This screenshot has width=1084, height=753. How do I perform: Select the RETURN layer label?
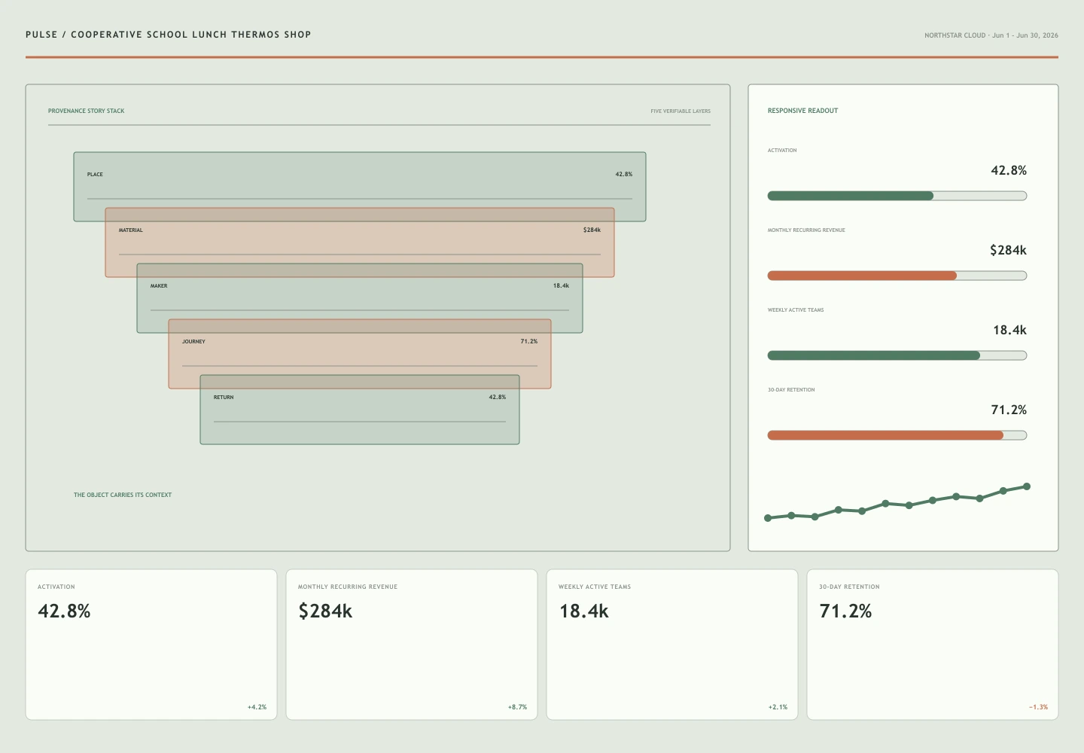pos(224,398)
